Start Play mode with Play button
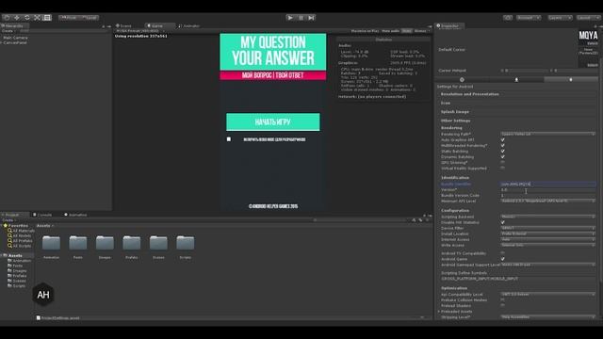The height and width of the screenshot is (339, 603). [290, 18]
